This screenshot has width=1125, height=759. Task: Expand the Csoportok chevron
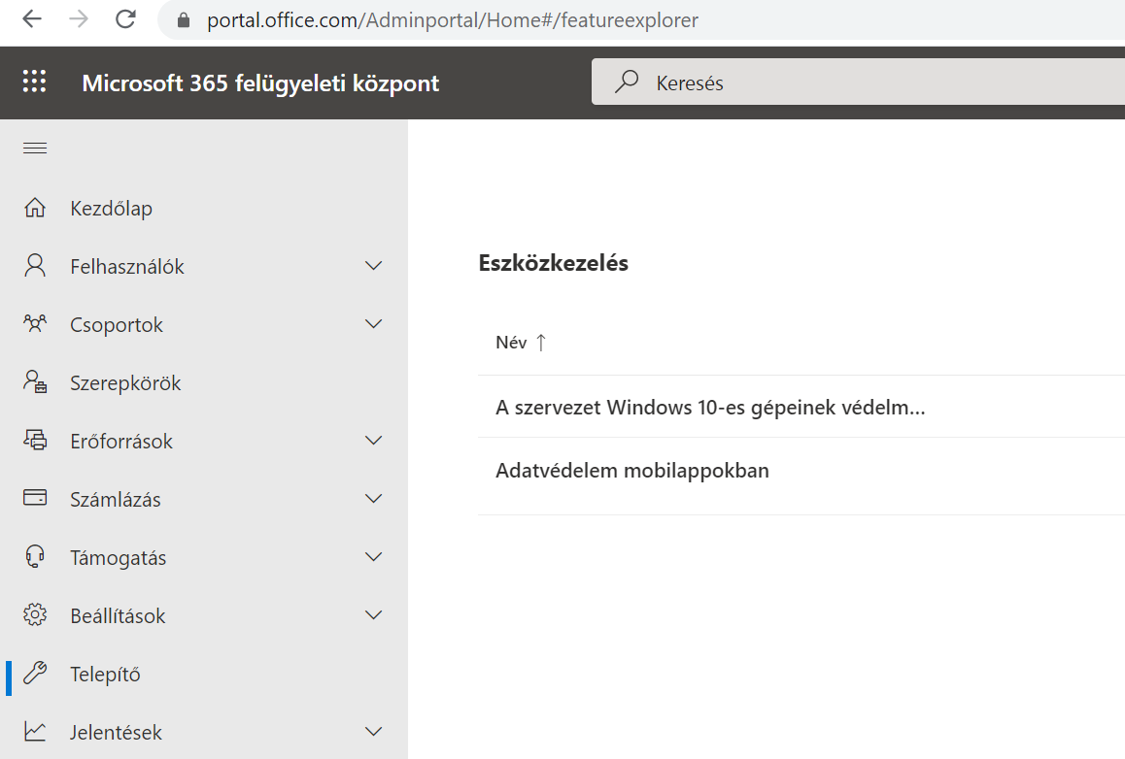pyautogui.click(x=373, y=324)
